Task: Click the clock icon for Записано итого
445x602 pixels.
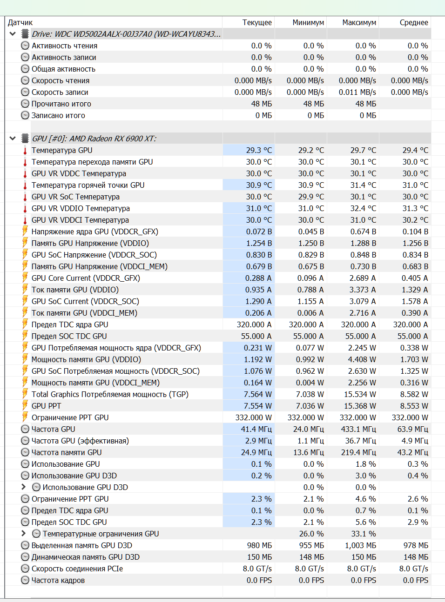Action: coord(25,115)
